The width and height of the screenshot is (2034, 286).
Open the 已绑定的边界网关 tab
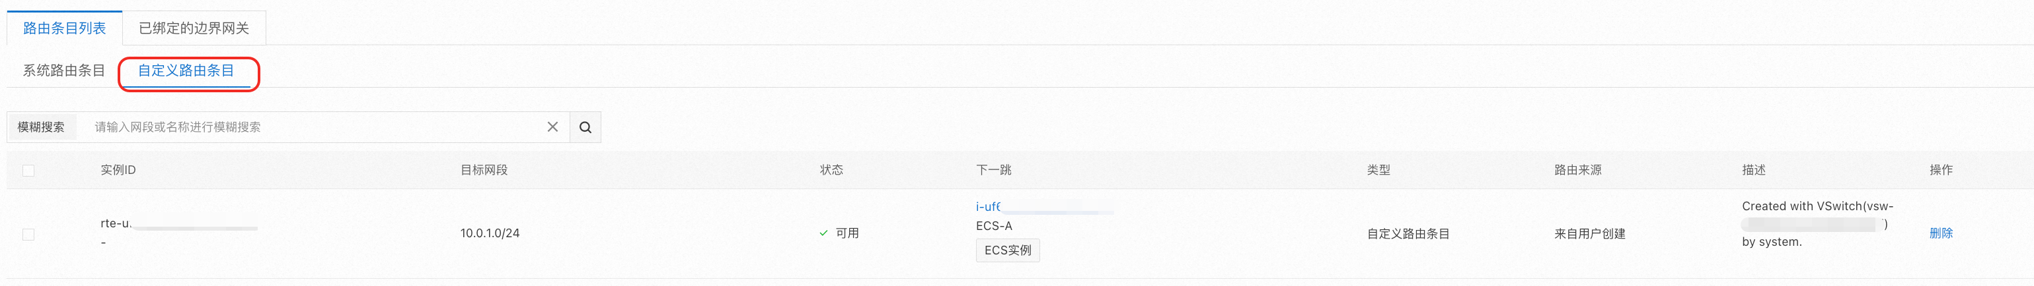[x=194, y=28]
